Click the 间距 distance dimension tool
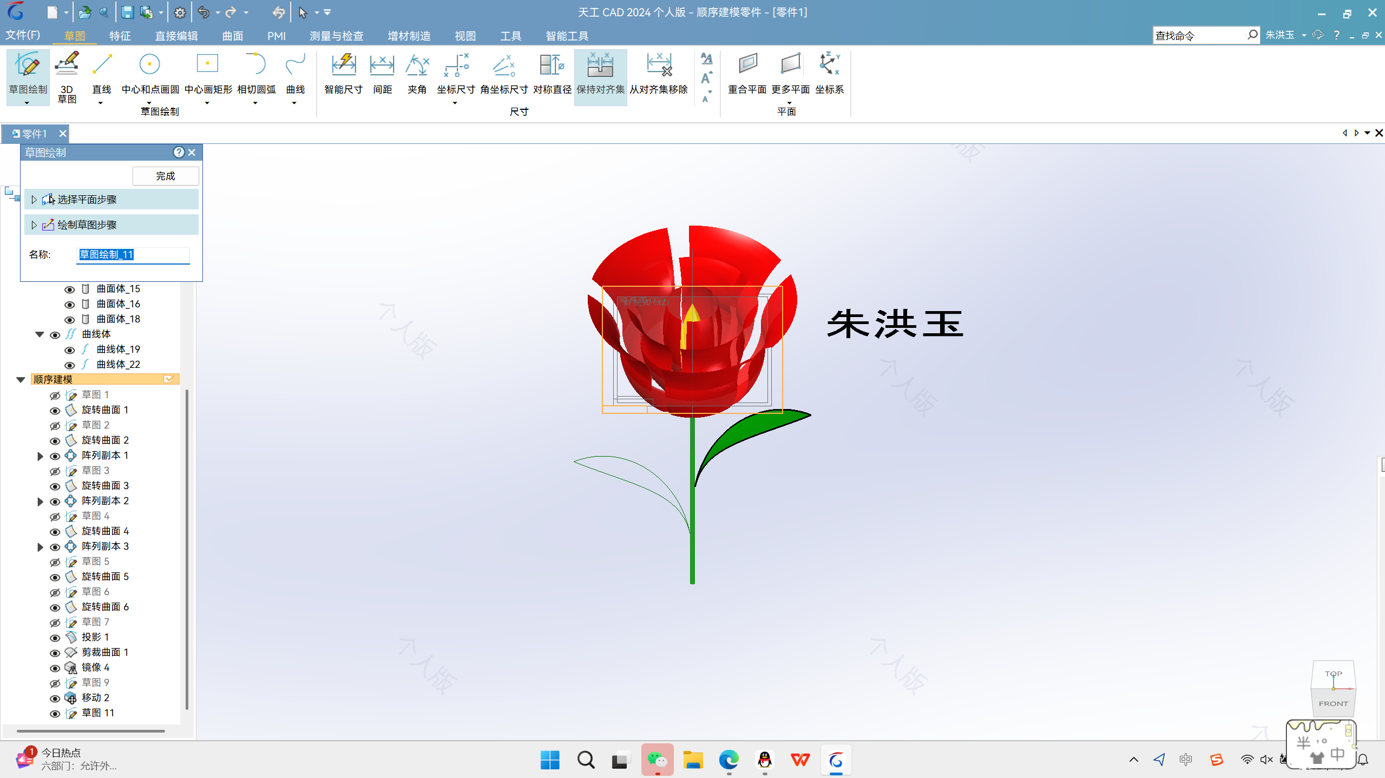 (x=382, y=73)
